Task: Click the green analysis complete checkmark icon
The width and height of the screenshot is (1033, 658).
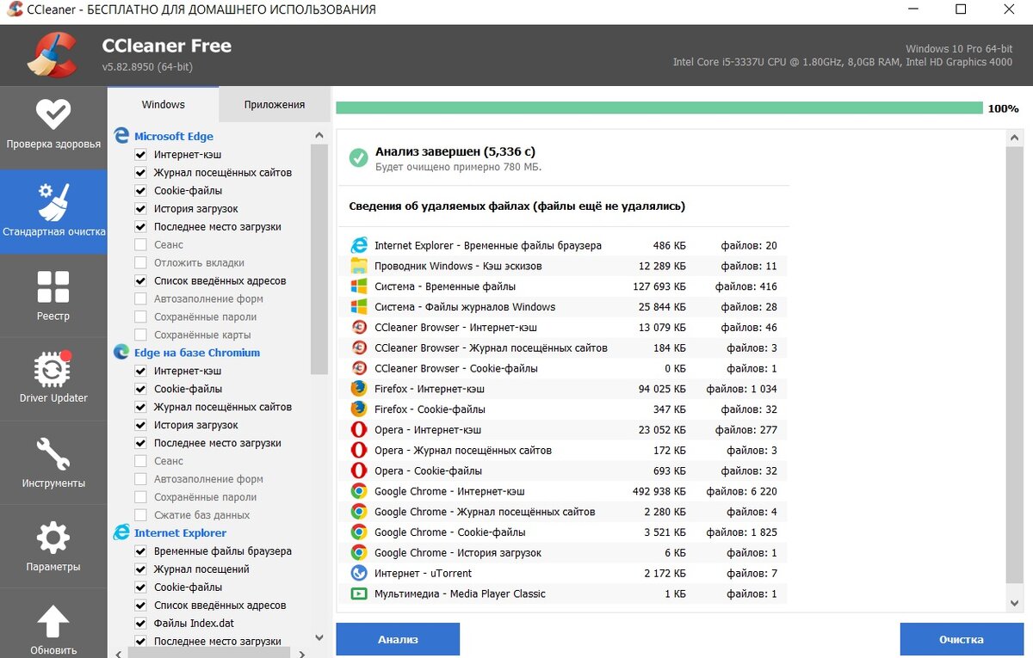Action: click(x=359, y=157)
